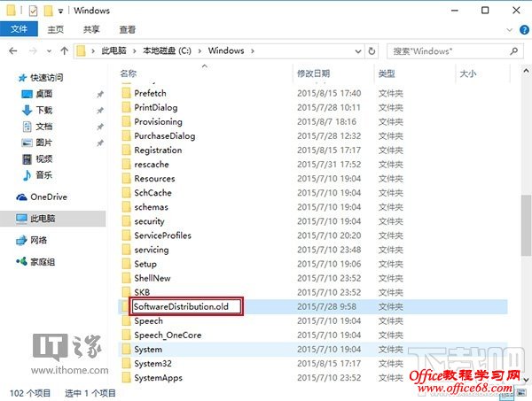Unpin 下载 using its pin icon

pyautogui.click(x=100, y=111)
